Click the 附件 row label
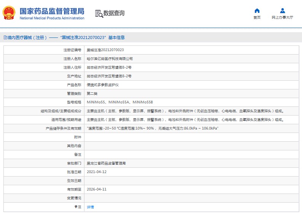302x214 pixels. point(78,137)
